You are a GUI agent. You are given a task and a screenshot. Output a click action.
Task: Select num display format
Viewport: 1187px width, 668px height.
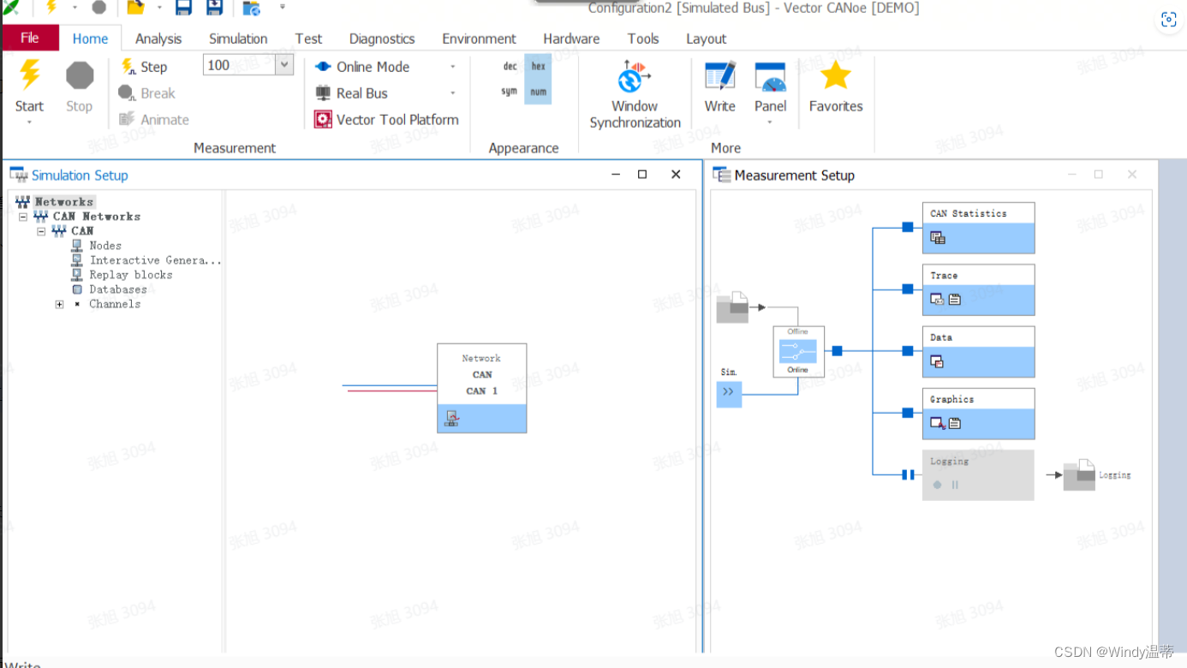[x=538, y=92]
